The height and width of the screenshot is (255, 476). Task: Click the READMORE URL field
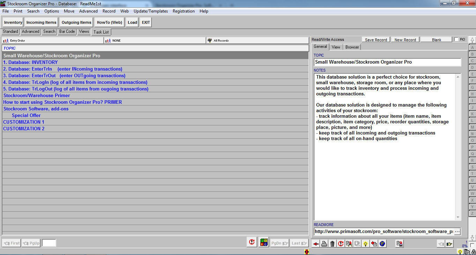coord(384,231)
